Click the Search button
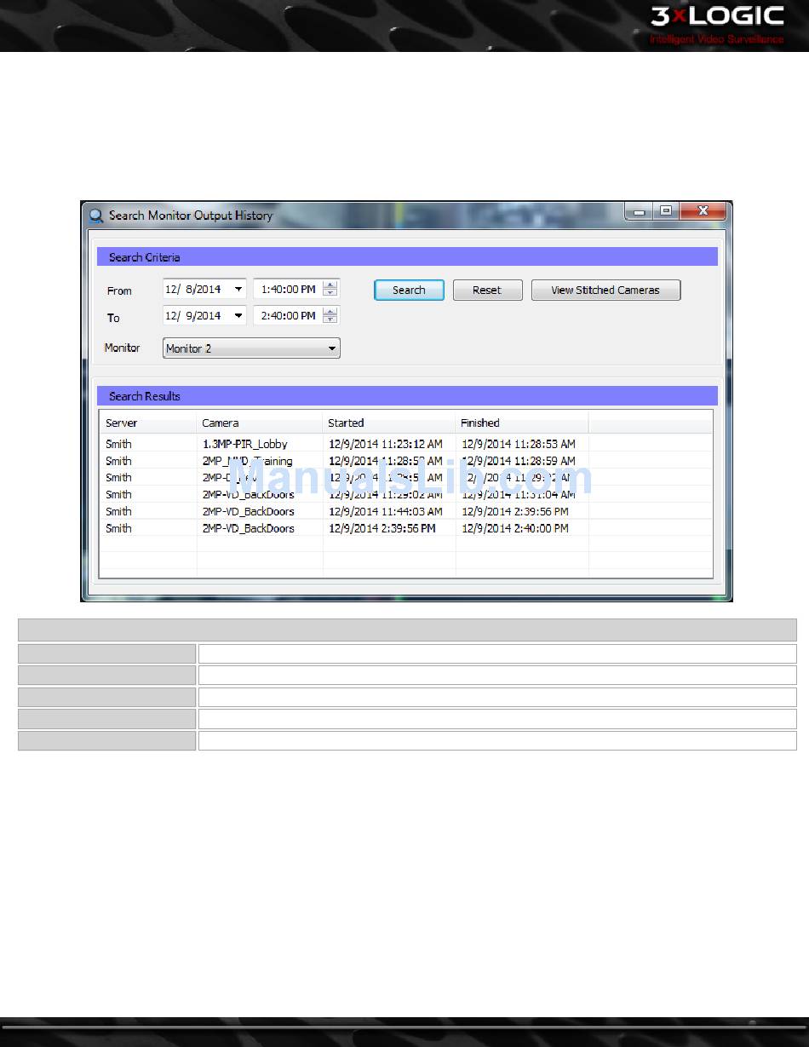The width and height of the screenshot is (809, 1047). coord(409,291)
